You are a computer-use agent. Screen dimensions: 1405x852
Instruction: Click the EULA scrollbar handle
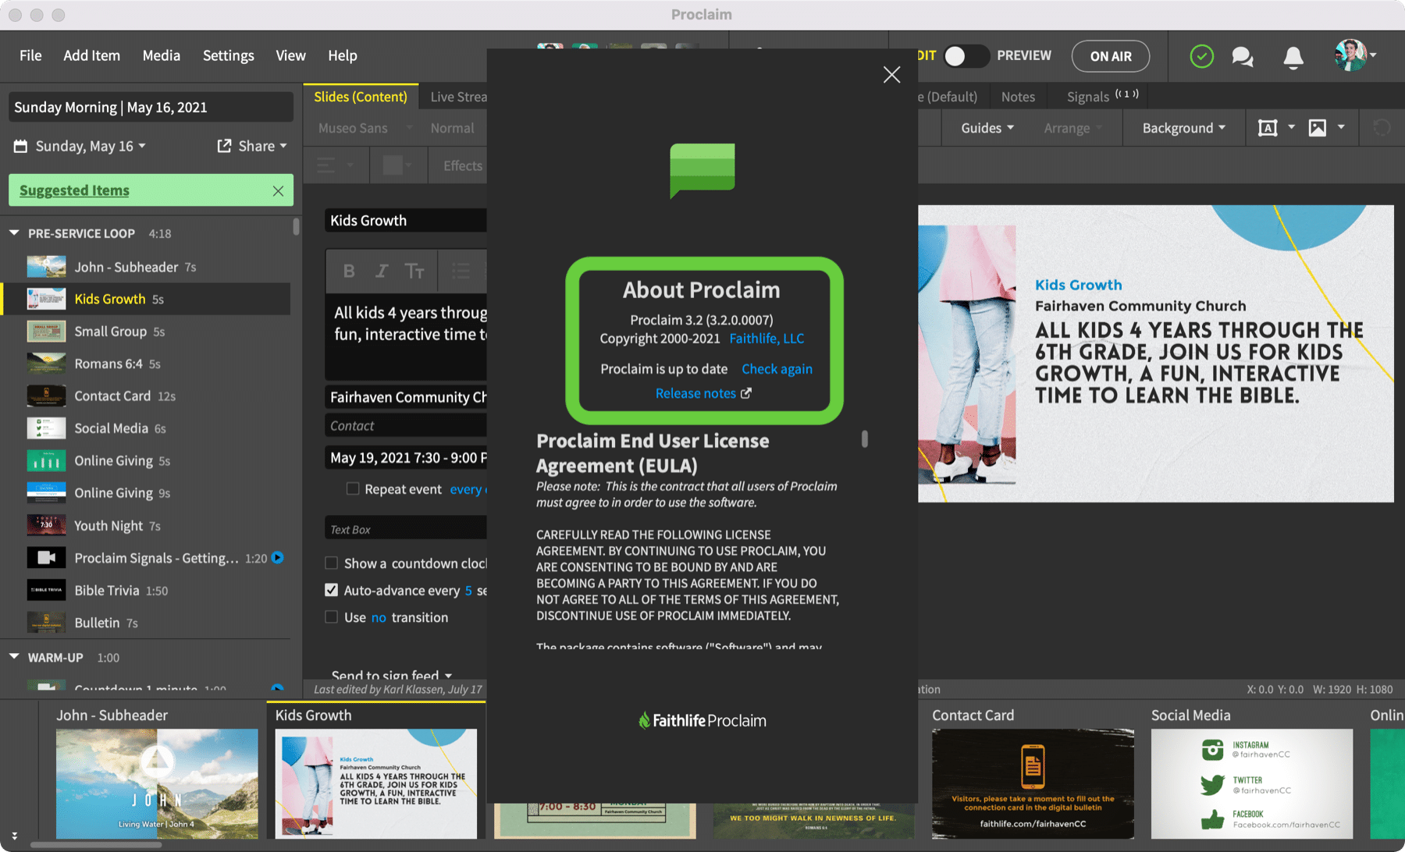pos(864,438)
